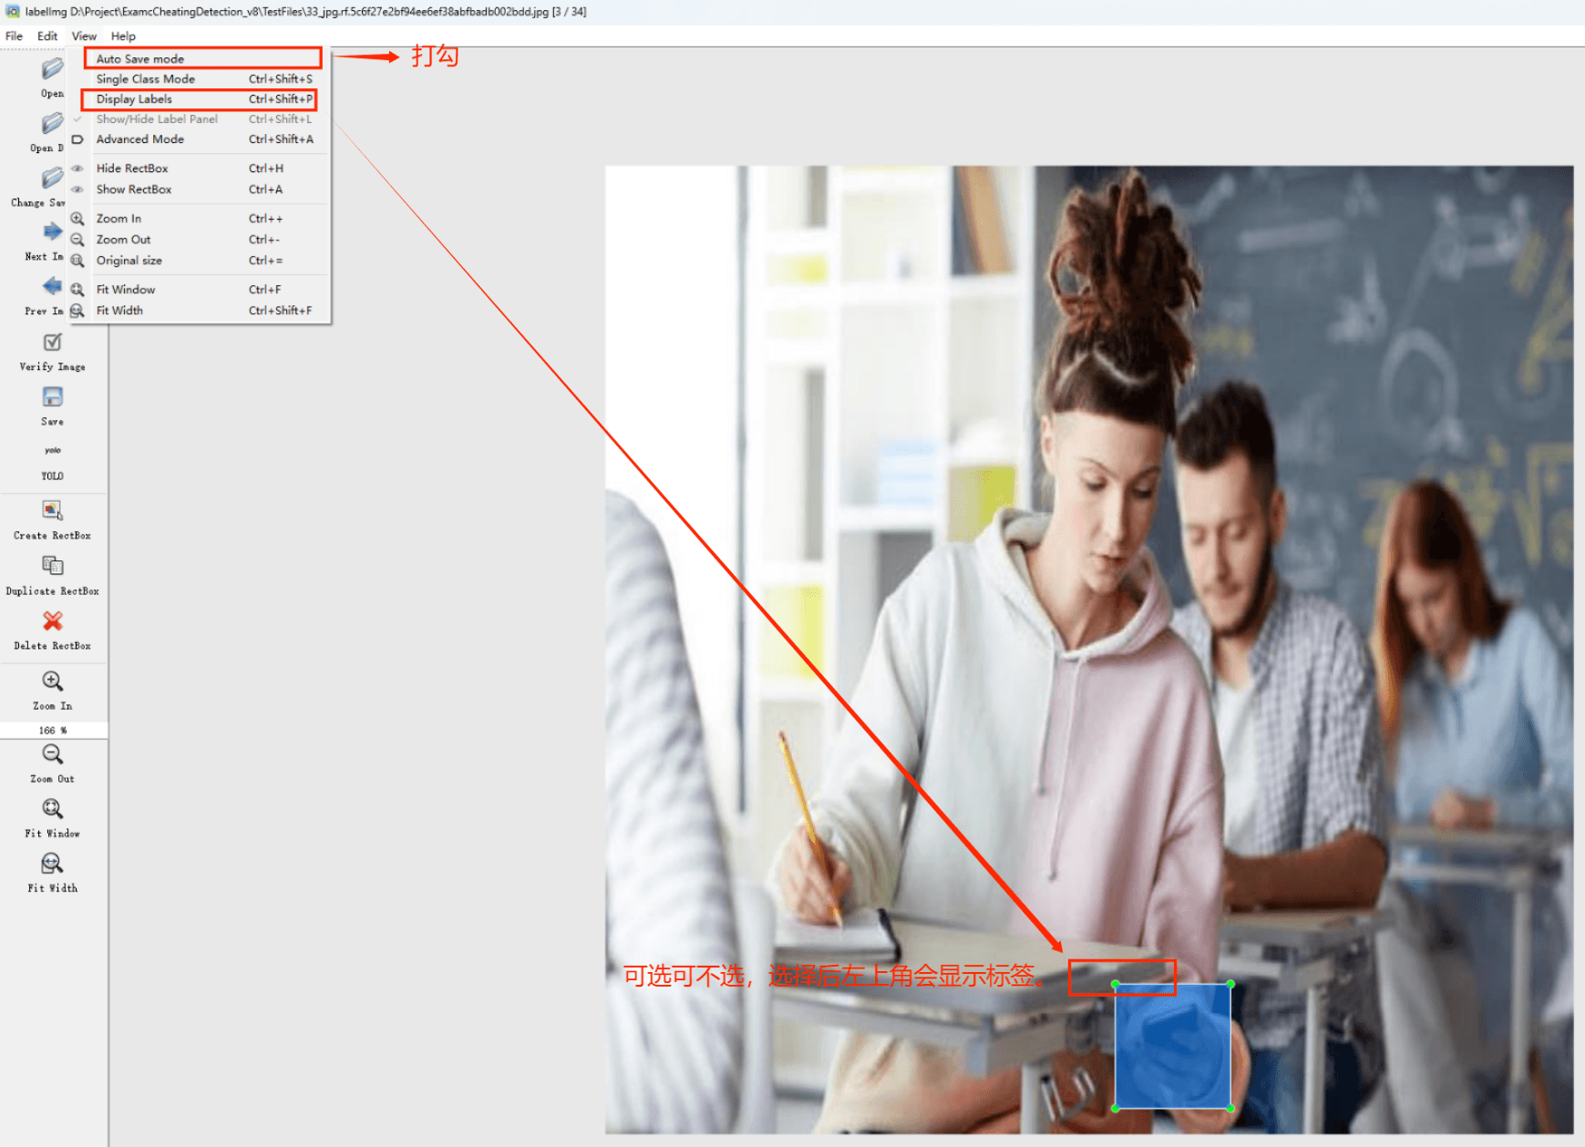1585x1147 pixels.
Task: Go to Prev Image arrow icon
Action: tap(52, 286)
